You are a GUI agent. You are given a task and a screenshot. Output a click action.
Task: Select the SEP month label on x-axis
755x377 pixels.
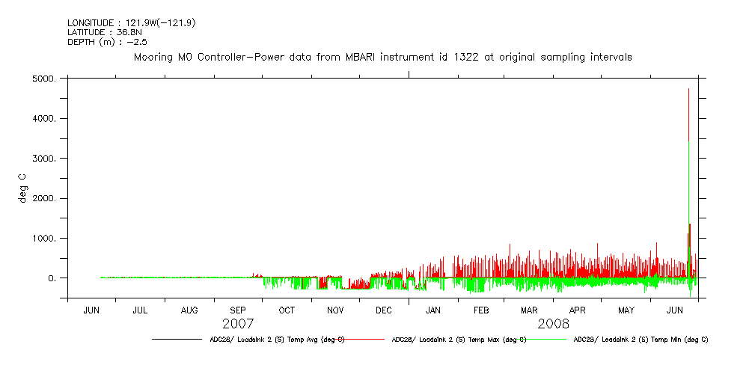(x=238, y=310)
